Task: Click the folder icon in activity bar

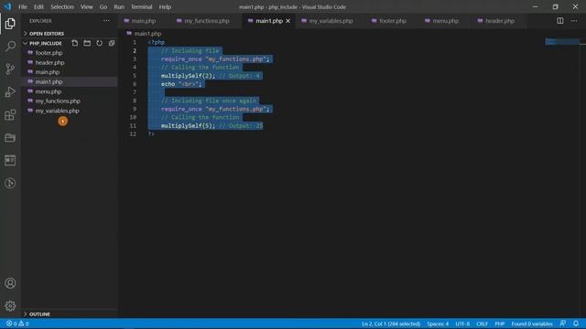Action: pos(10,138)
